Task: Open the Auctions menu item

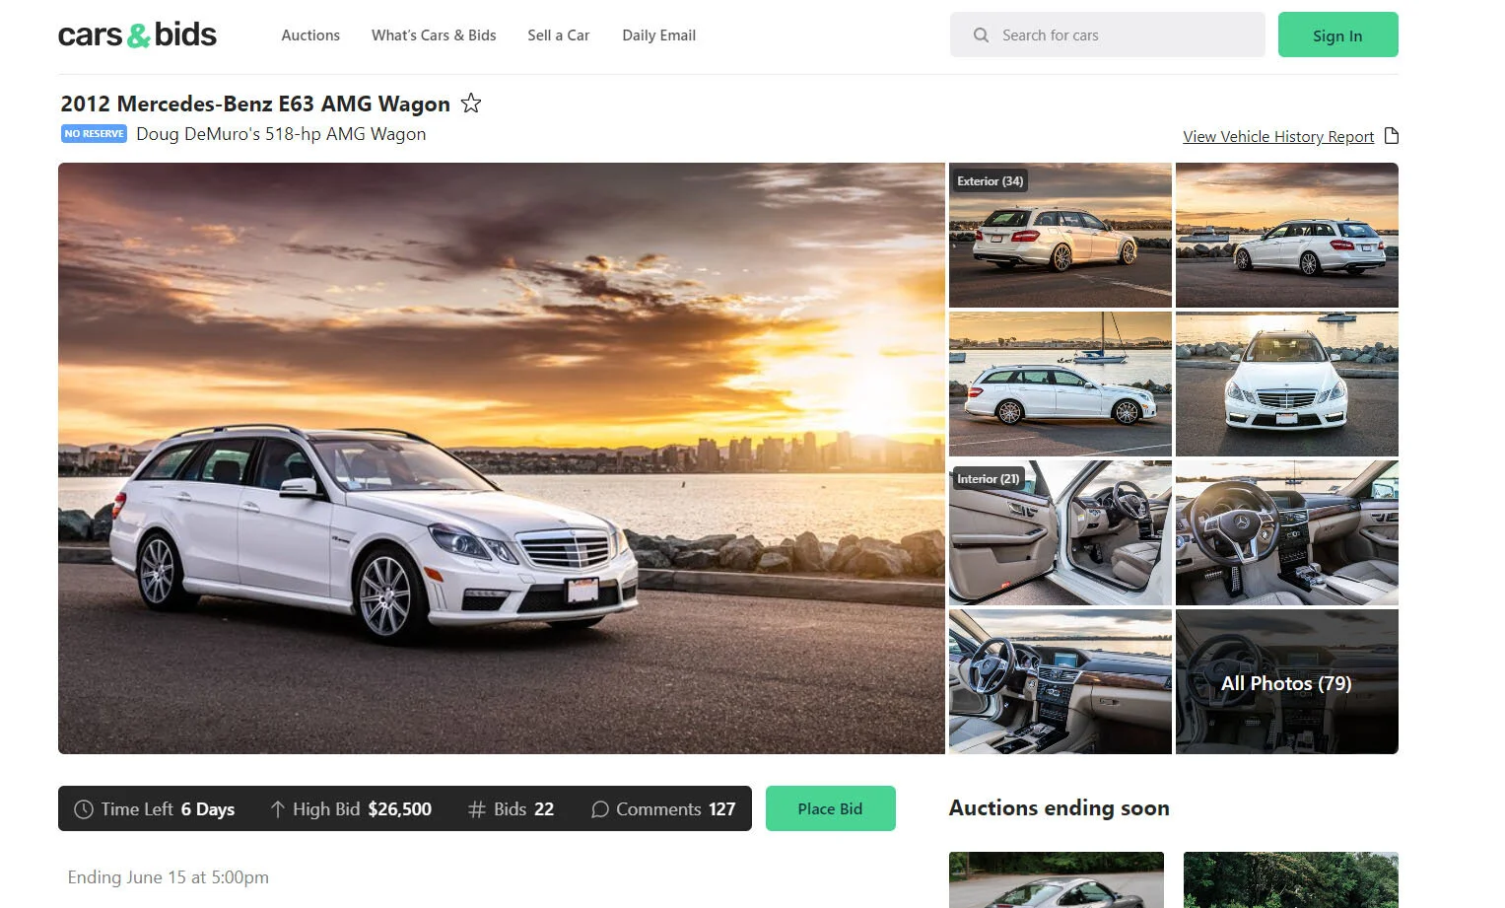Action: pyautogui.click(x=310, y=35)
